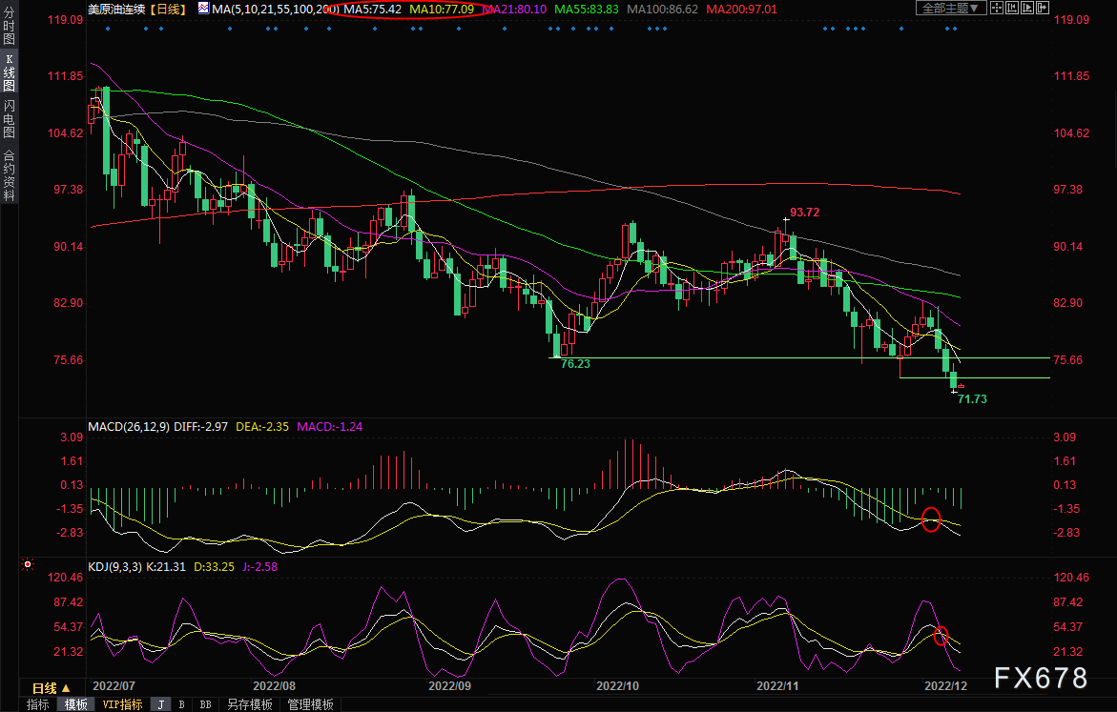Select the 模板 bottom tab

(75, 704)
